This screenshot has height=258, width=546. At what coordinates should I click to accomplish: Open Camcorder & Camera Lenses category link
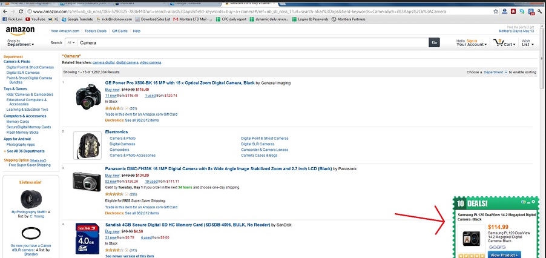265,150
